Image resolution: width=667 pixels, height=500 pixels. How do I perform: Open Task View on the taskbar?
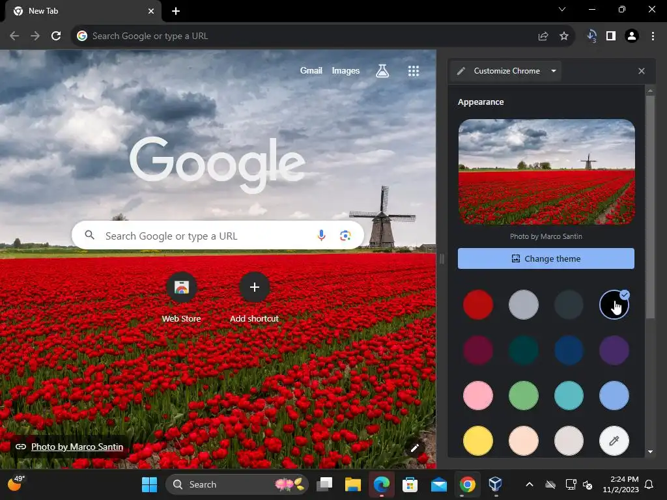pyautogui.click(x=325, y=484)
